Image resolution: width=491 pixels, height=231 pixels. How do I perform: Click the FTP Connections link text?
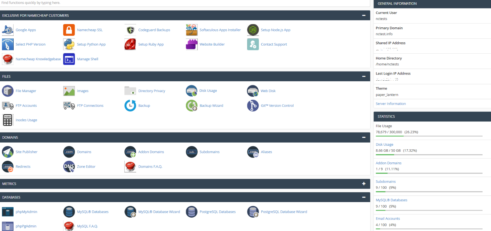pyautogui.click(x=90, y=105)
